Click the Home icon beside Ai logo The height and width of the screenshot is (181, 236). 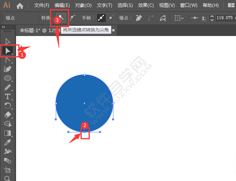coord(20,5)
